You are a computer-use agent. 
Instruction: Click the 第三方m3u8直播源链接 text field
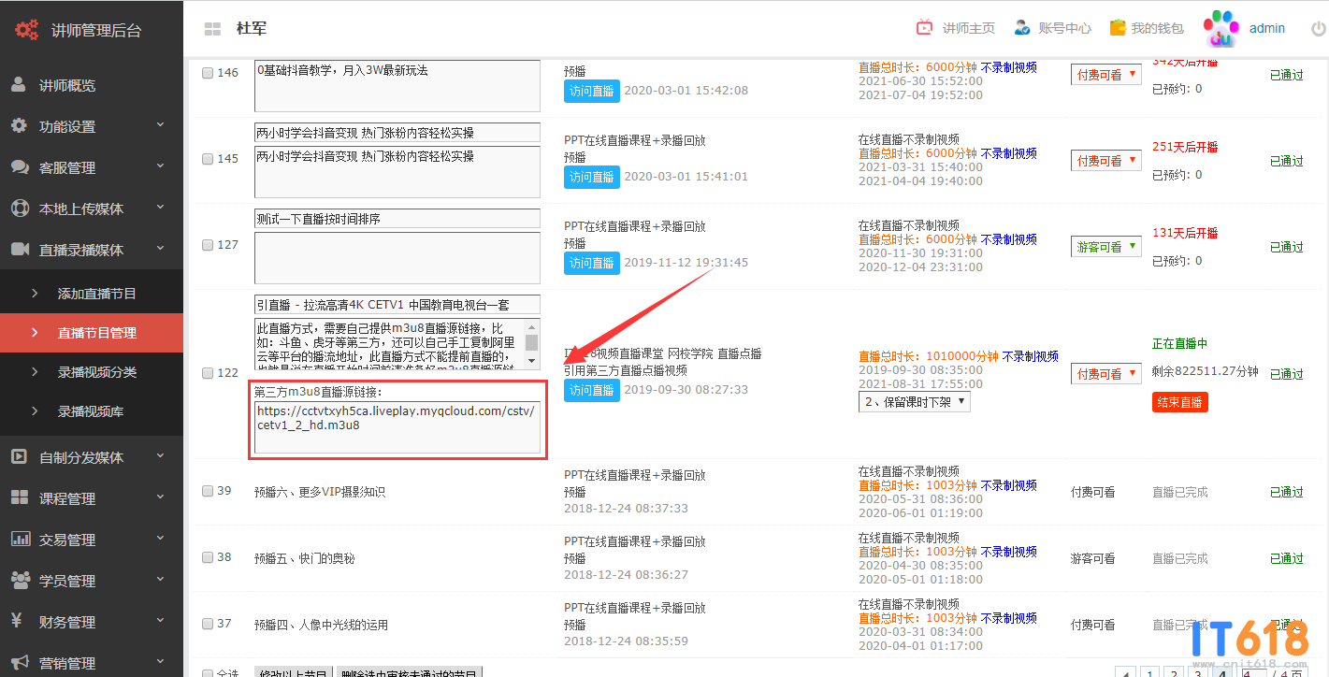(x=397, y=427)
